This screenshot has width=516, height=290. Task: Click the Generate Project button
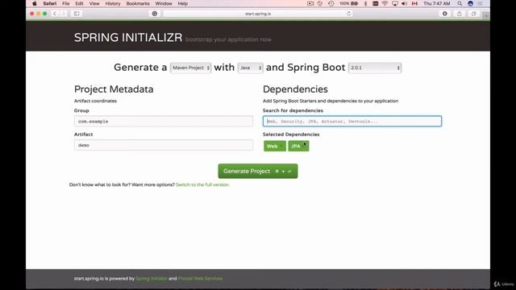pos(258,171)
